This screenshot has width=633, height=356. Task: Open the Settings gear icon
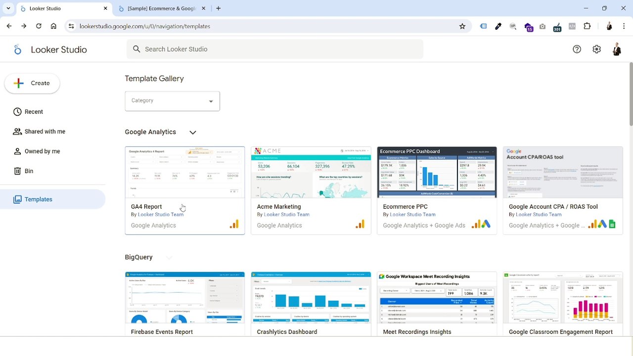coord(596,49)
